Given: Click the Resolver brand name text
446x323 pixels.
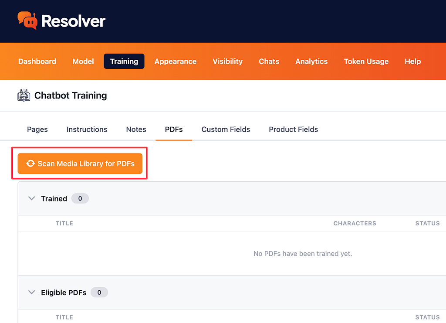Looking at the screenshot, I should click(x=73, y=21).
